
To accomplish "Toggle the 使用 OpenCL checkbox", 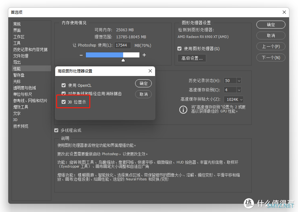I will click(64, 85).
